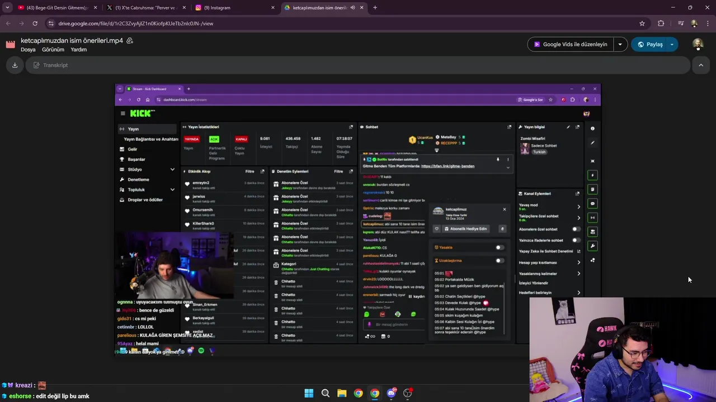Close the ketcaplimuz user card
This screenshot has width=716, height=402.
(504, 209)
